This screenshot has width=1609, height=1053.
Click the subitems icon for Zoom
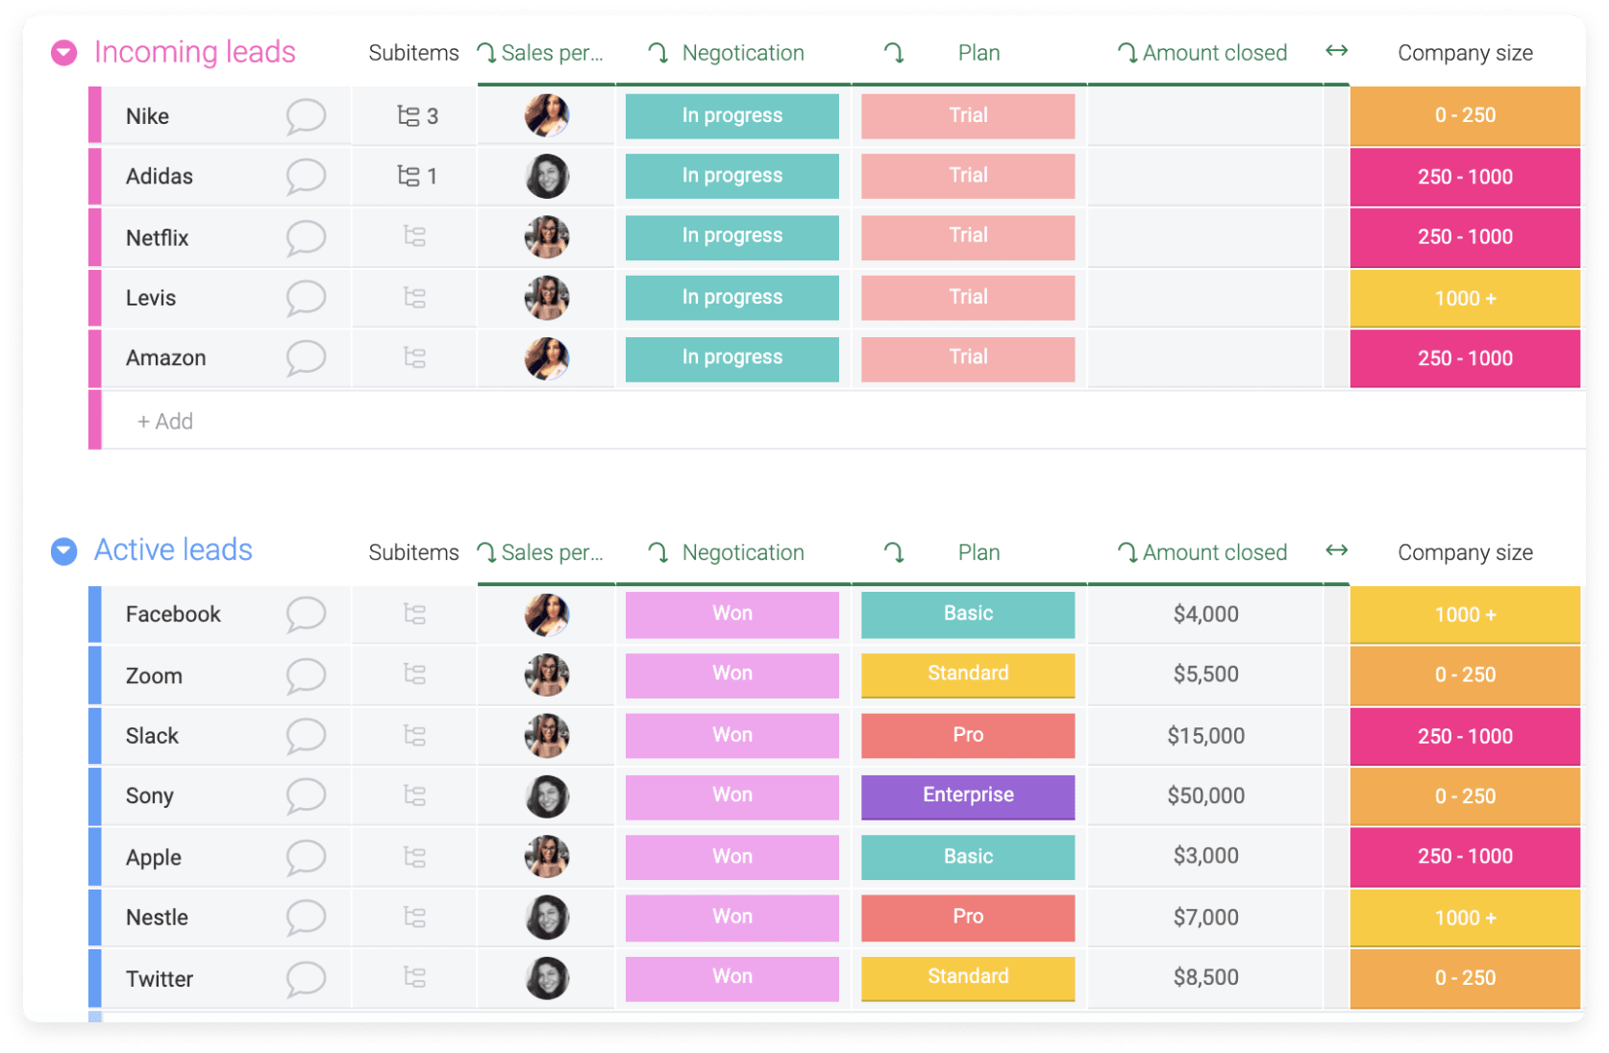tap(414, 674)
